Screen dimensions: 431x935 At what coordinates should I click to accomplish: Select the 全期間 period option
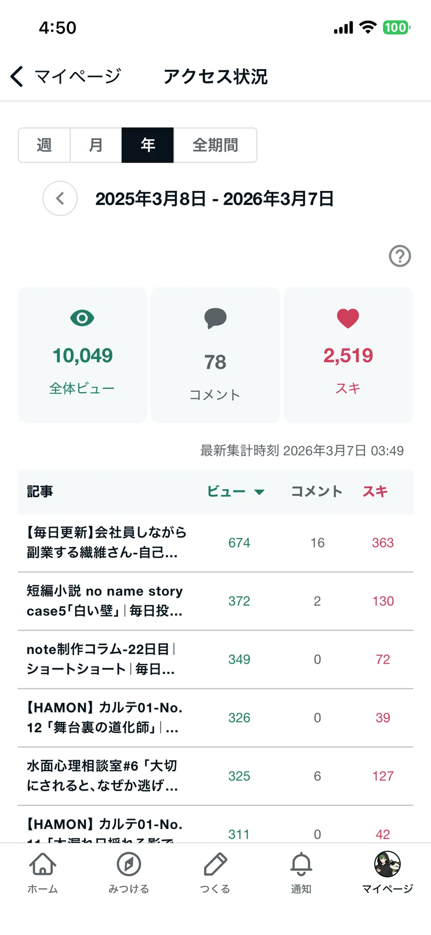pos(215,145)
